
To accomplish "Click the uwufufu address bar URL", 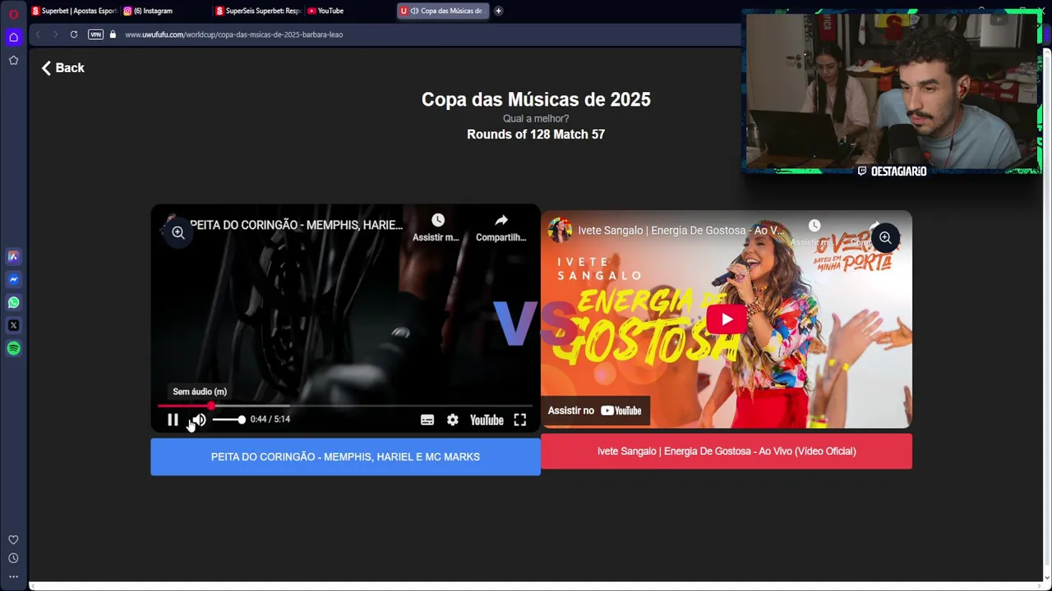I will (x=234, y=34).
